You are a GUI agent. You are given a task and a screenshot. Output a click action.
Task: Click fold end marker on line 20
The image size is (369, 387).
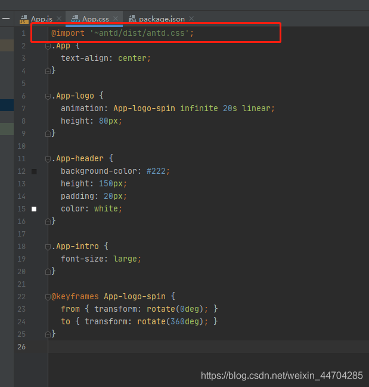(48, 272)
